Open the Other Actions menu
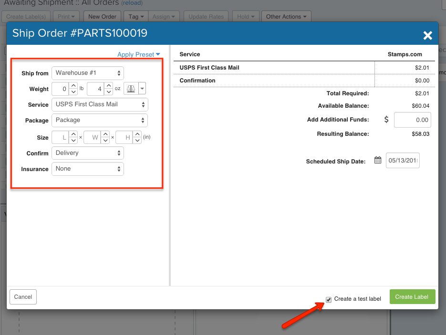Screen dimensions: 446x335 286,17
